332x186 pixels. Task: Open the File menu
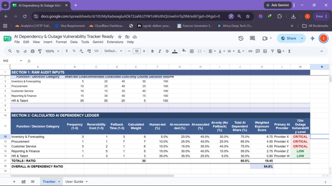point(17,42)
